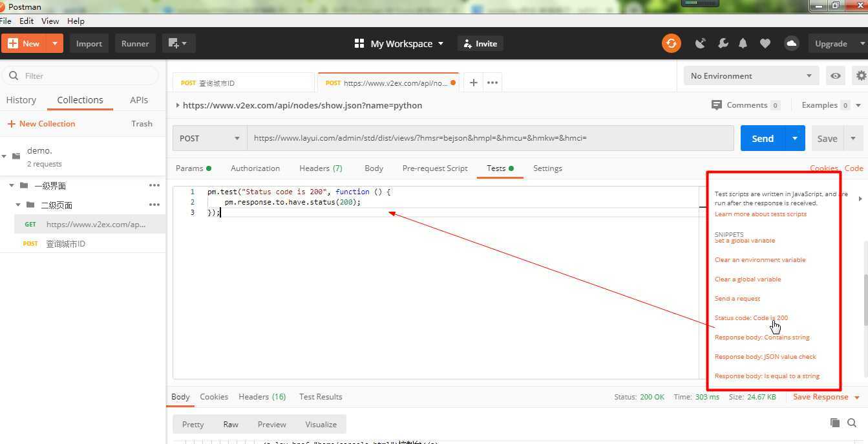Open tab options three-dots menu
The width and height of the screenshot is (868, 444).
[492, 82]
